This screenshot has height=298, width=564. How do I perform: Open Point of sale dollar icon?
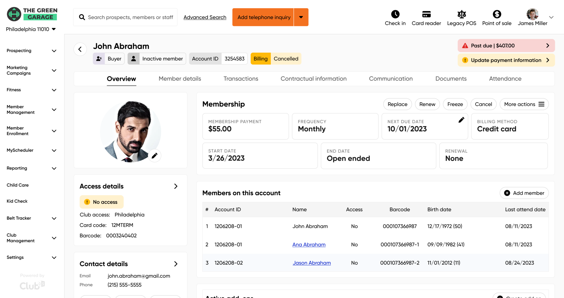[x=497, y=14]
